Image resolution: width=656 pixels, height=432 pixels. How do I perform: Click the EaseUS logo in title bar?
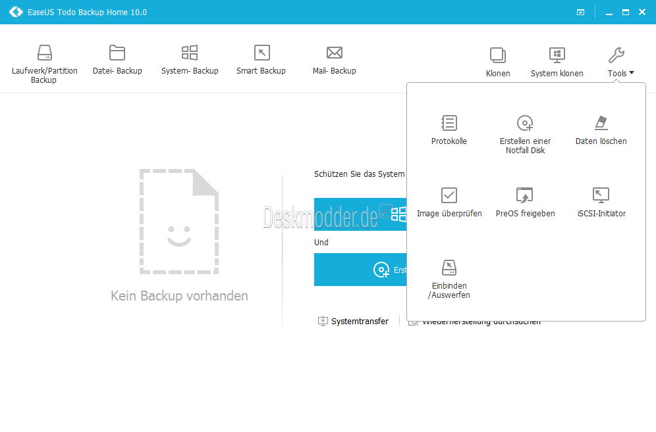[x=16, y=12]
